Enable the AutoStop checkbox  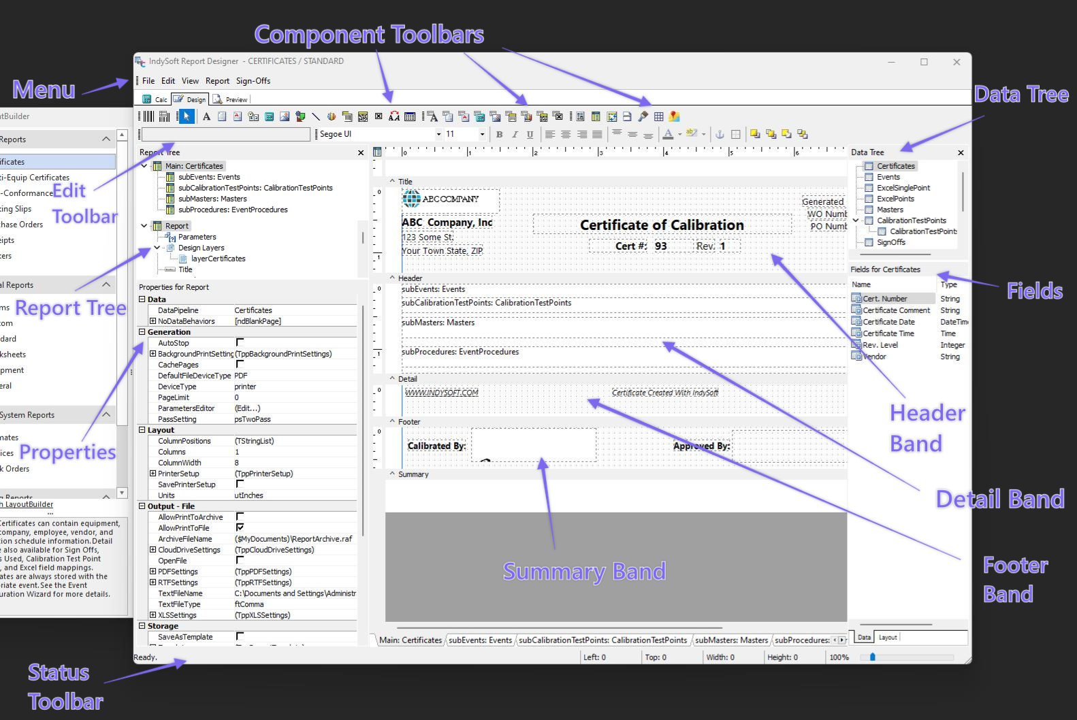240,342
